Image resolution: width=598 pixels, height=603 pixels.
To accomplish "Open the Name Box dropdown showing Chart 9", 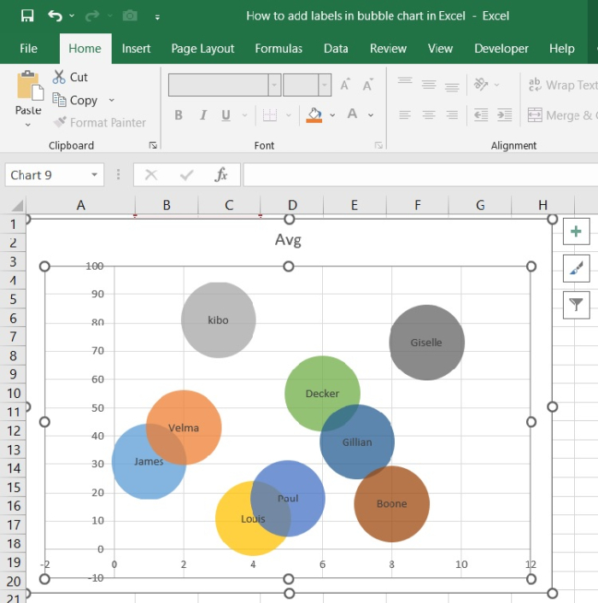I will click(x=94, y=175).
